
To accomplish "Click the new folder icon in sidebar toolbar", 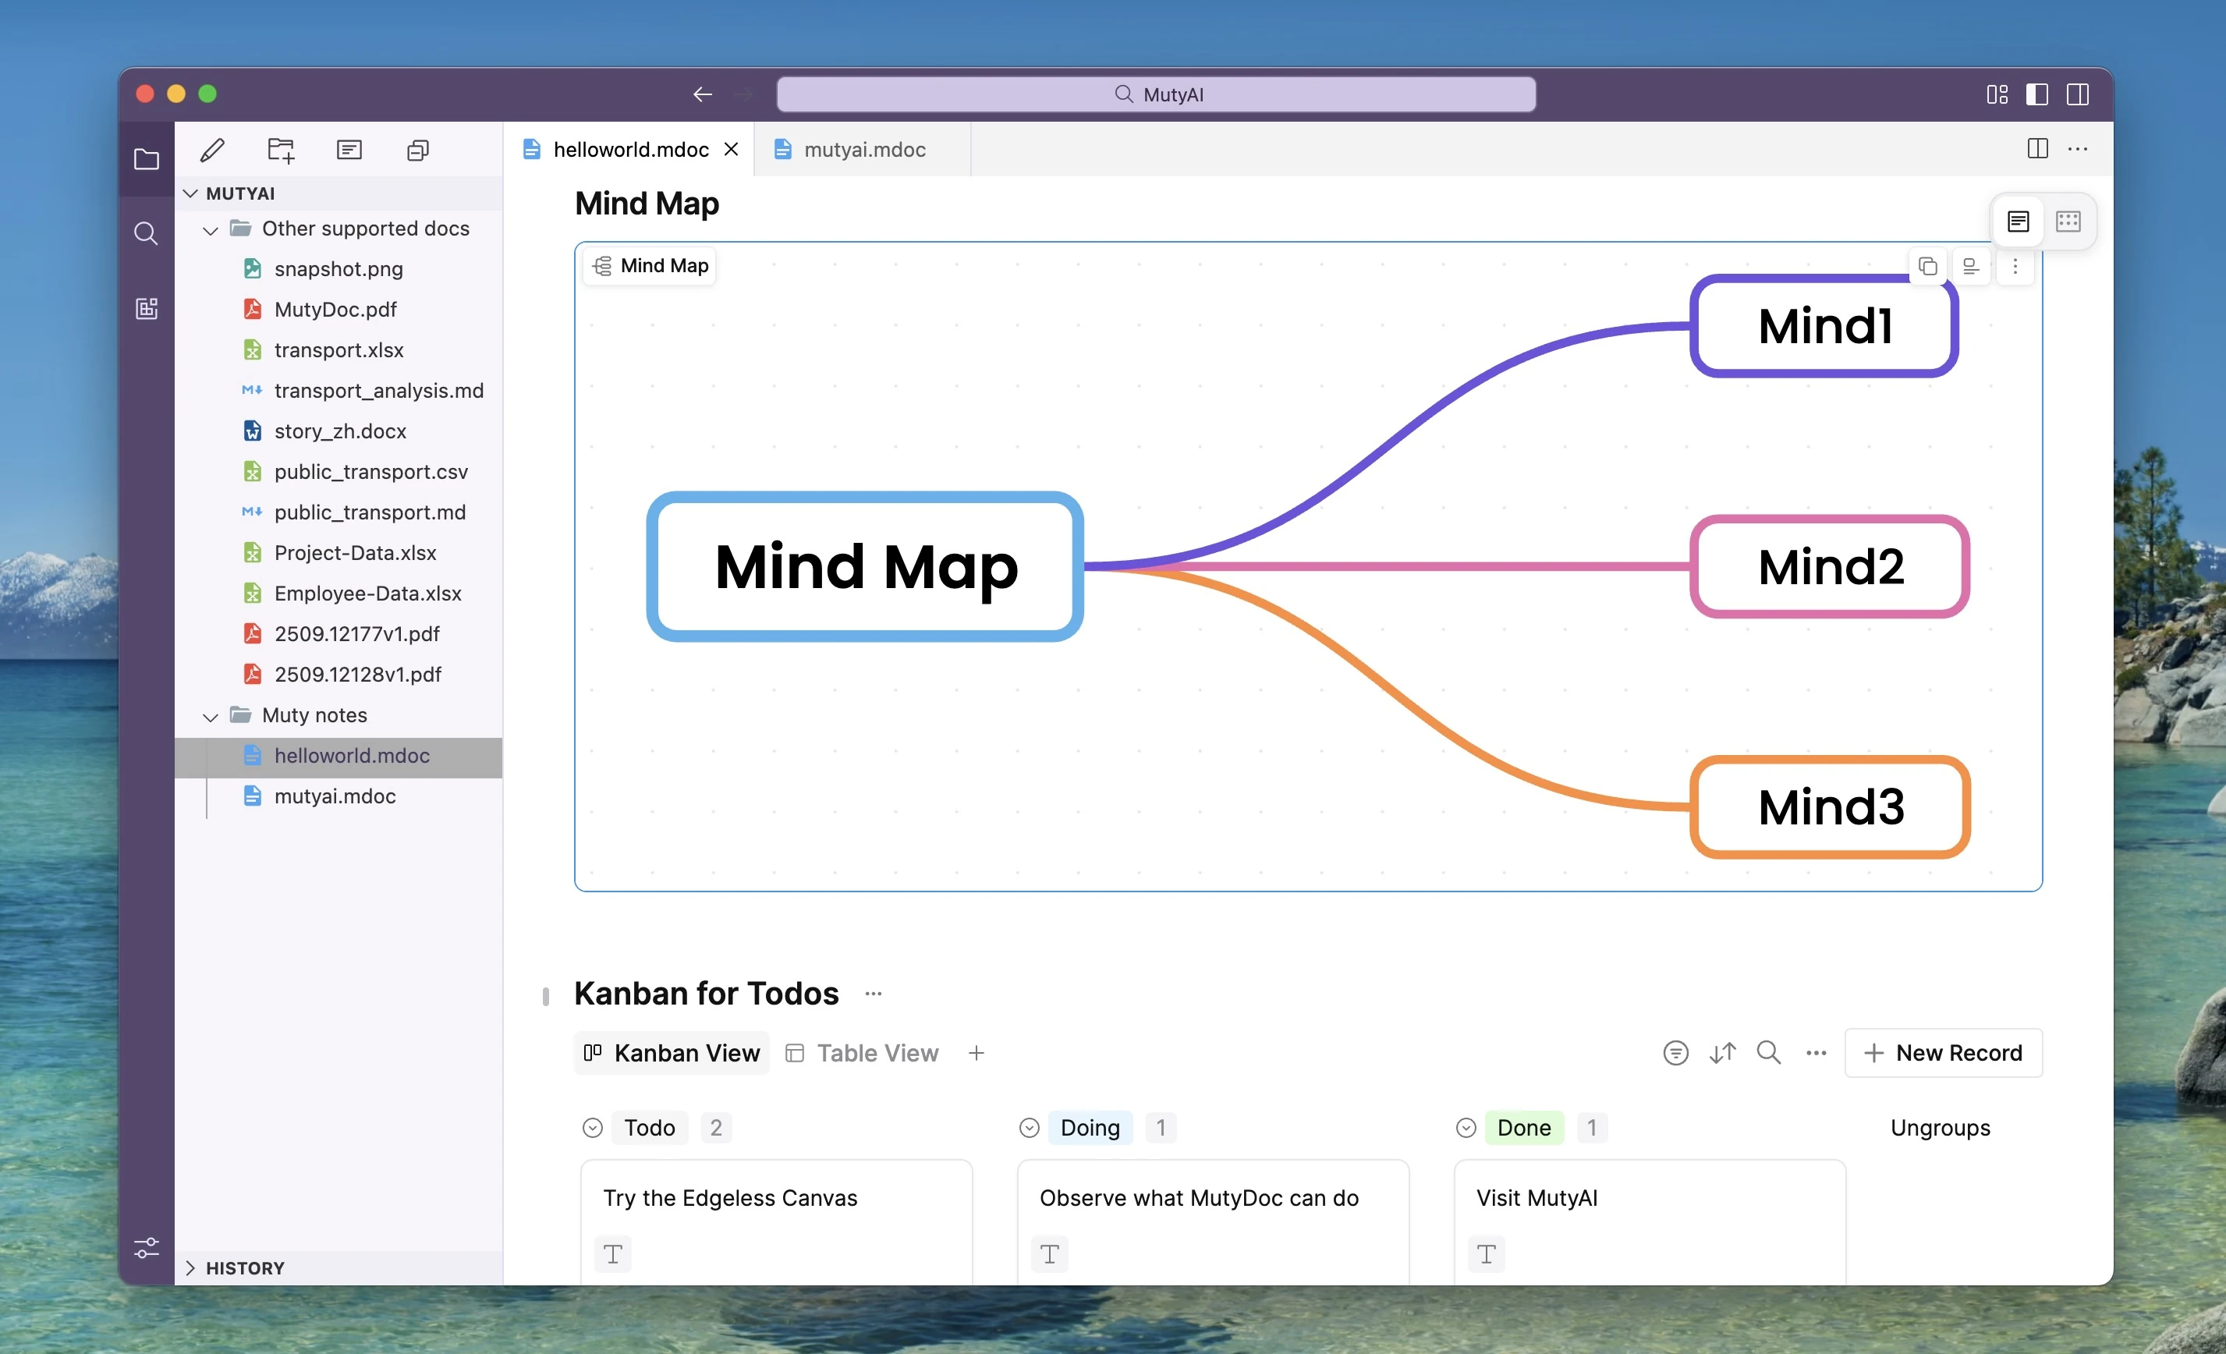I will [281, 150].
